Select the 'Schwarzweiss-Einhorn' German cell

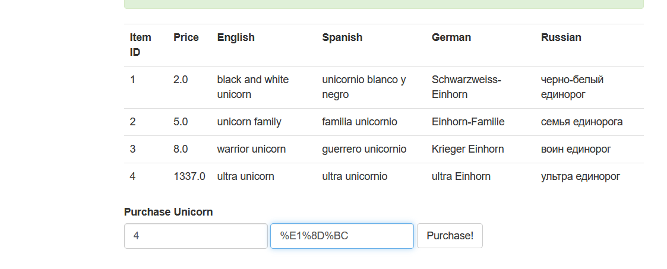pyautogui.click(x=466, y=87)
